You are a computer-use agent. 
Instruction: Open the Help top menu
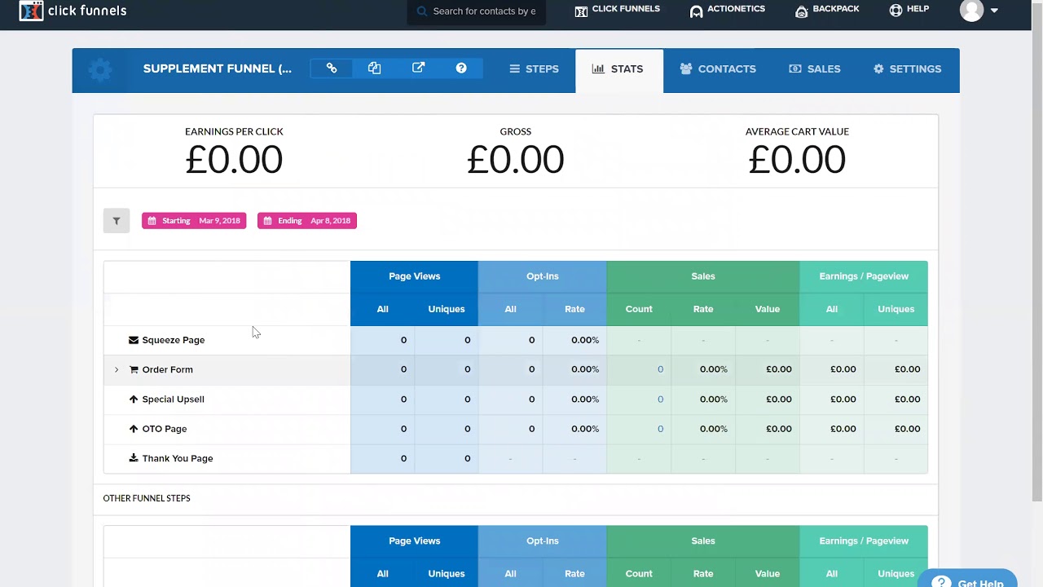(x=909, y=10)
